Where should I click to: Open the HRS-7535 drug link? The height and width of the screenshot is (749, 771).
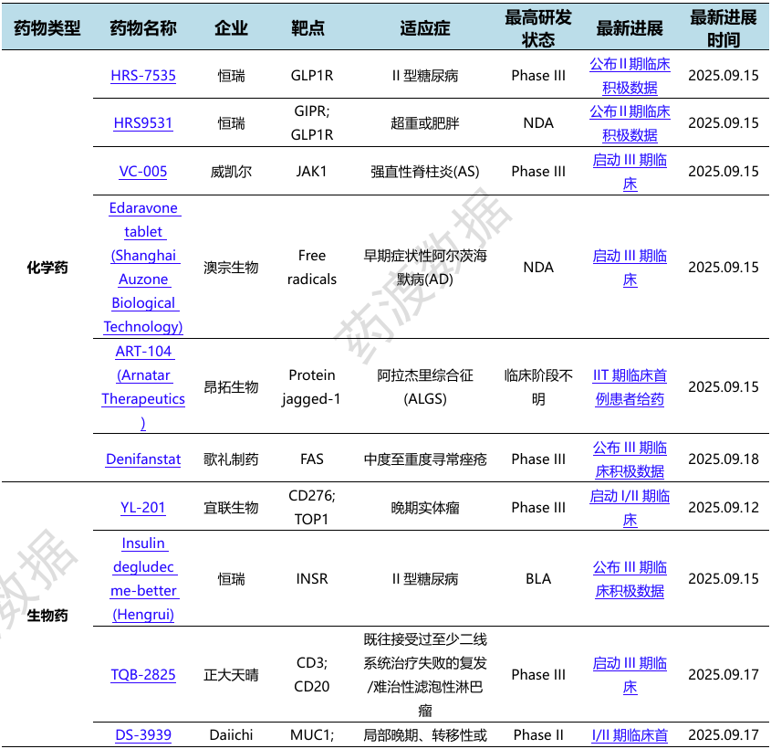point(143,76)
